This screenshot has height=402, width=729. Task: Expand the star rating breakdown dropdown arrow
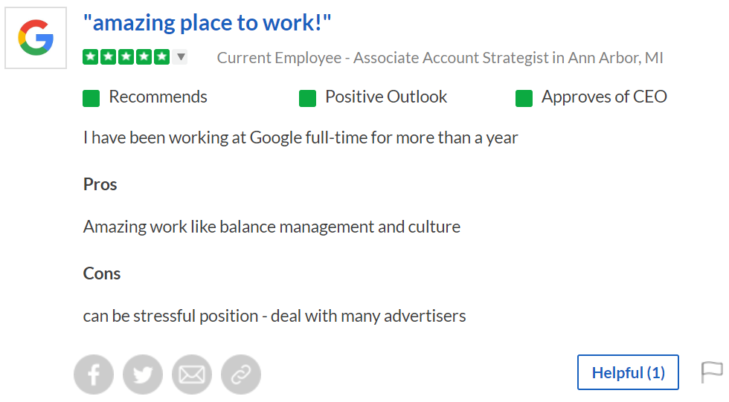pos(181,57)
